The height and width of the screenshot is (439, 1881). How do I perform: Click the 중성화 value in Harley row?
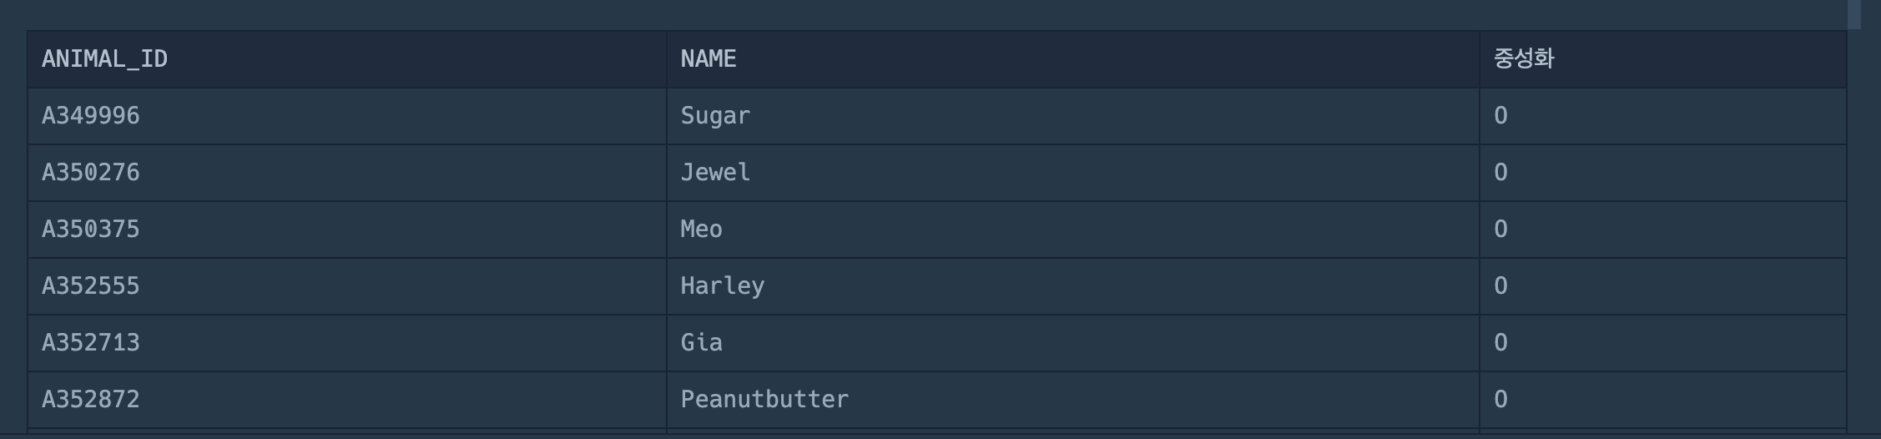(x=1663, y=286)
